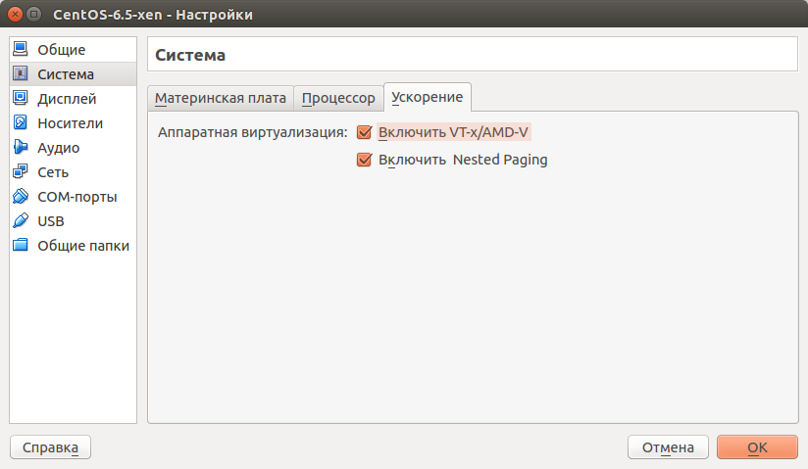Screen dimensions: 808x469
Task: Click the OK button
Action: pos(757,447)
